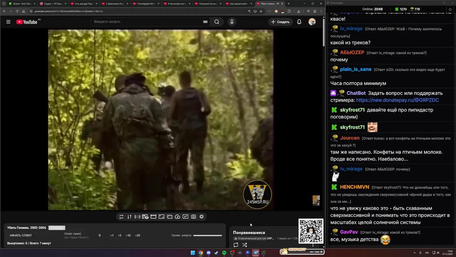Open a new browser tab plus button
Screen dimensions: 456x257
tap(289, 4)
